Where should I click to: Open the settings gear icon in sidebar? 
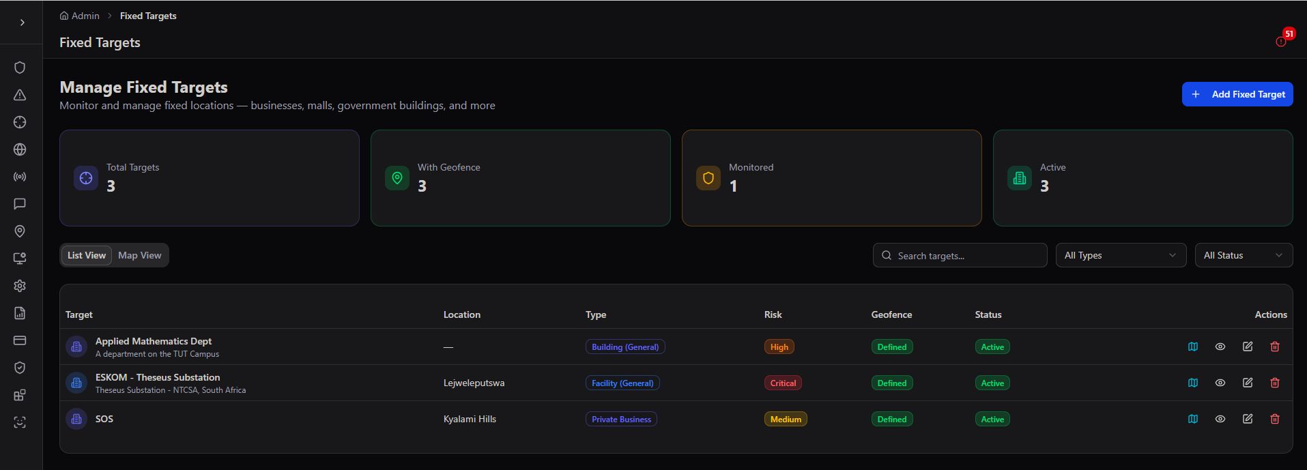(x=20, y=286)
